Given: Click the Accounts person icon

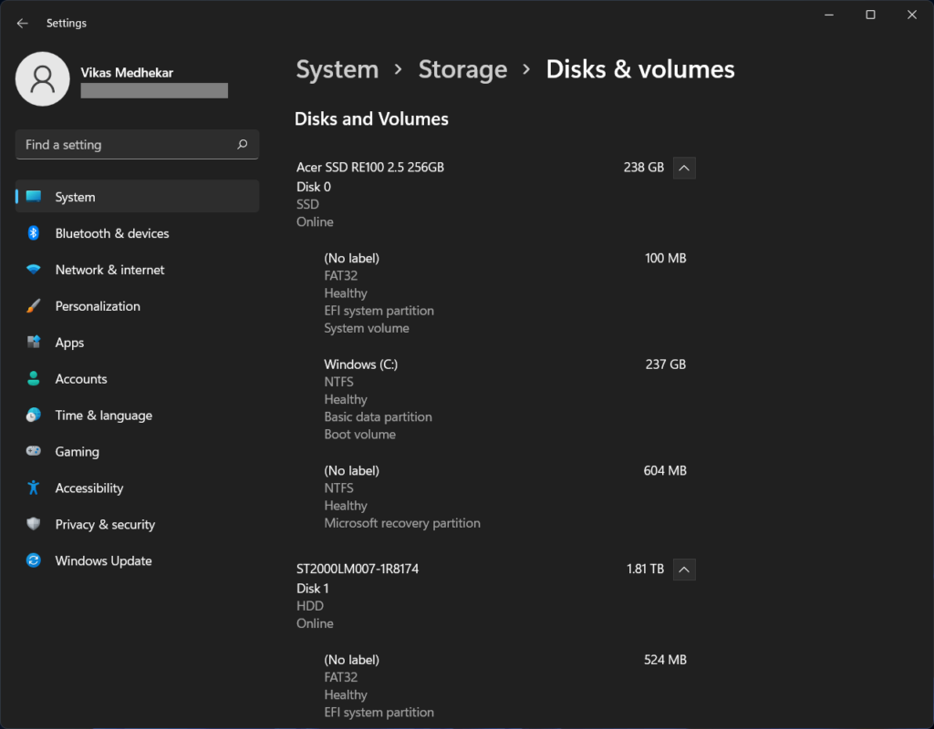Looking at the screenshot, I should 34,378.
